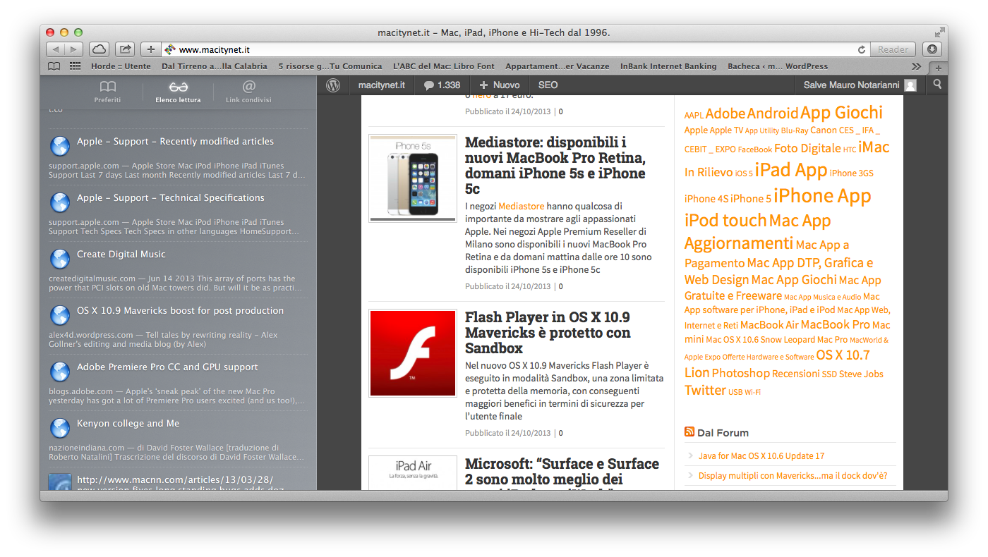Image resolution: width=988 pixels, height=557 pixels.
Task: Open the macitynet.it menu in the admin bar
Action: click(x=382, y=85)
